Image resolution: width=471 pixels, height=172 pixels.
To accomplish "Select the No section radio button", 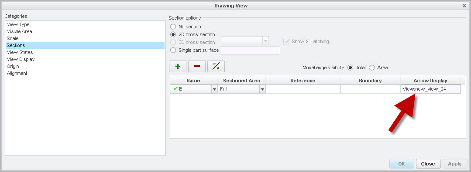I will click(x=173, y=27).
